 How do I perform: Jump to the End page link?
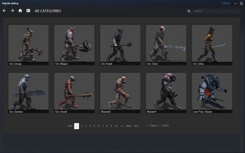[x=136, y=126]
